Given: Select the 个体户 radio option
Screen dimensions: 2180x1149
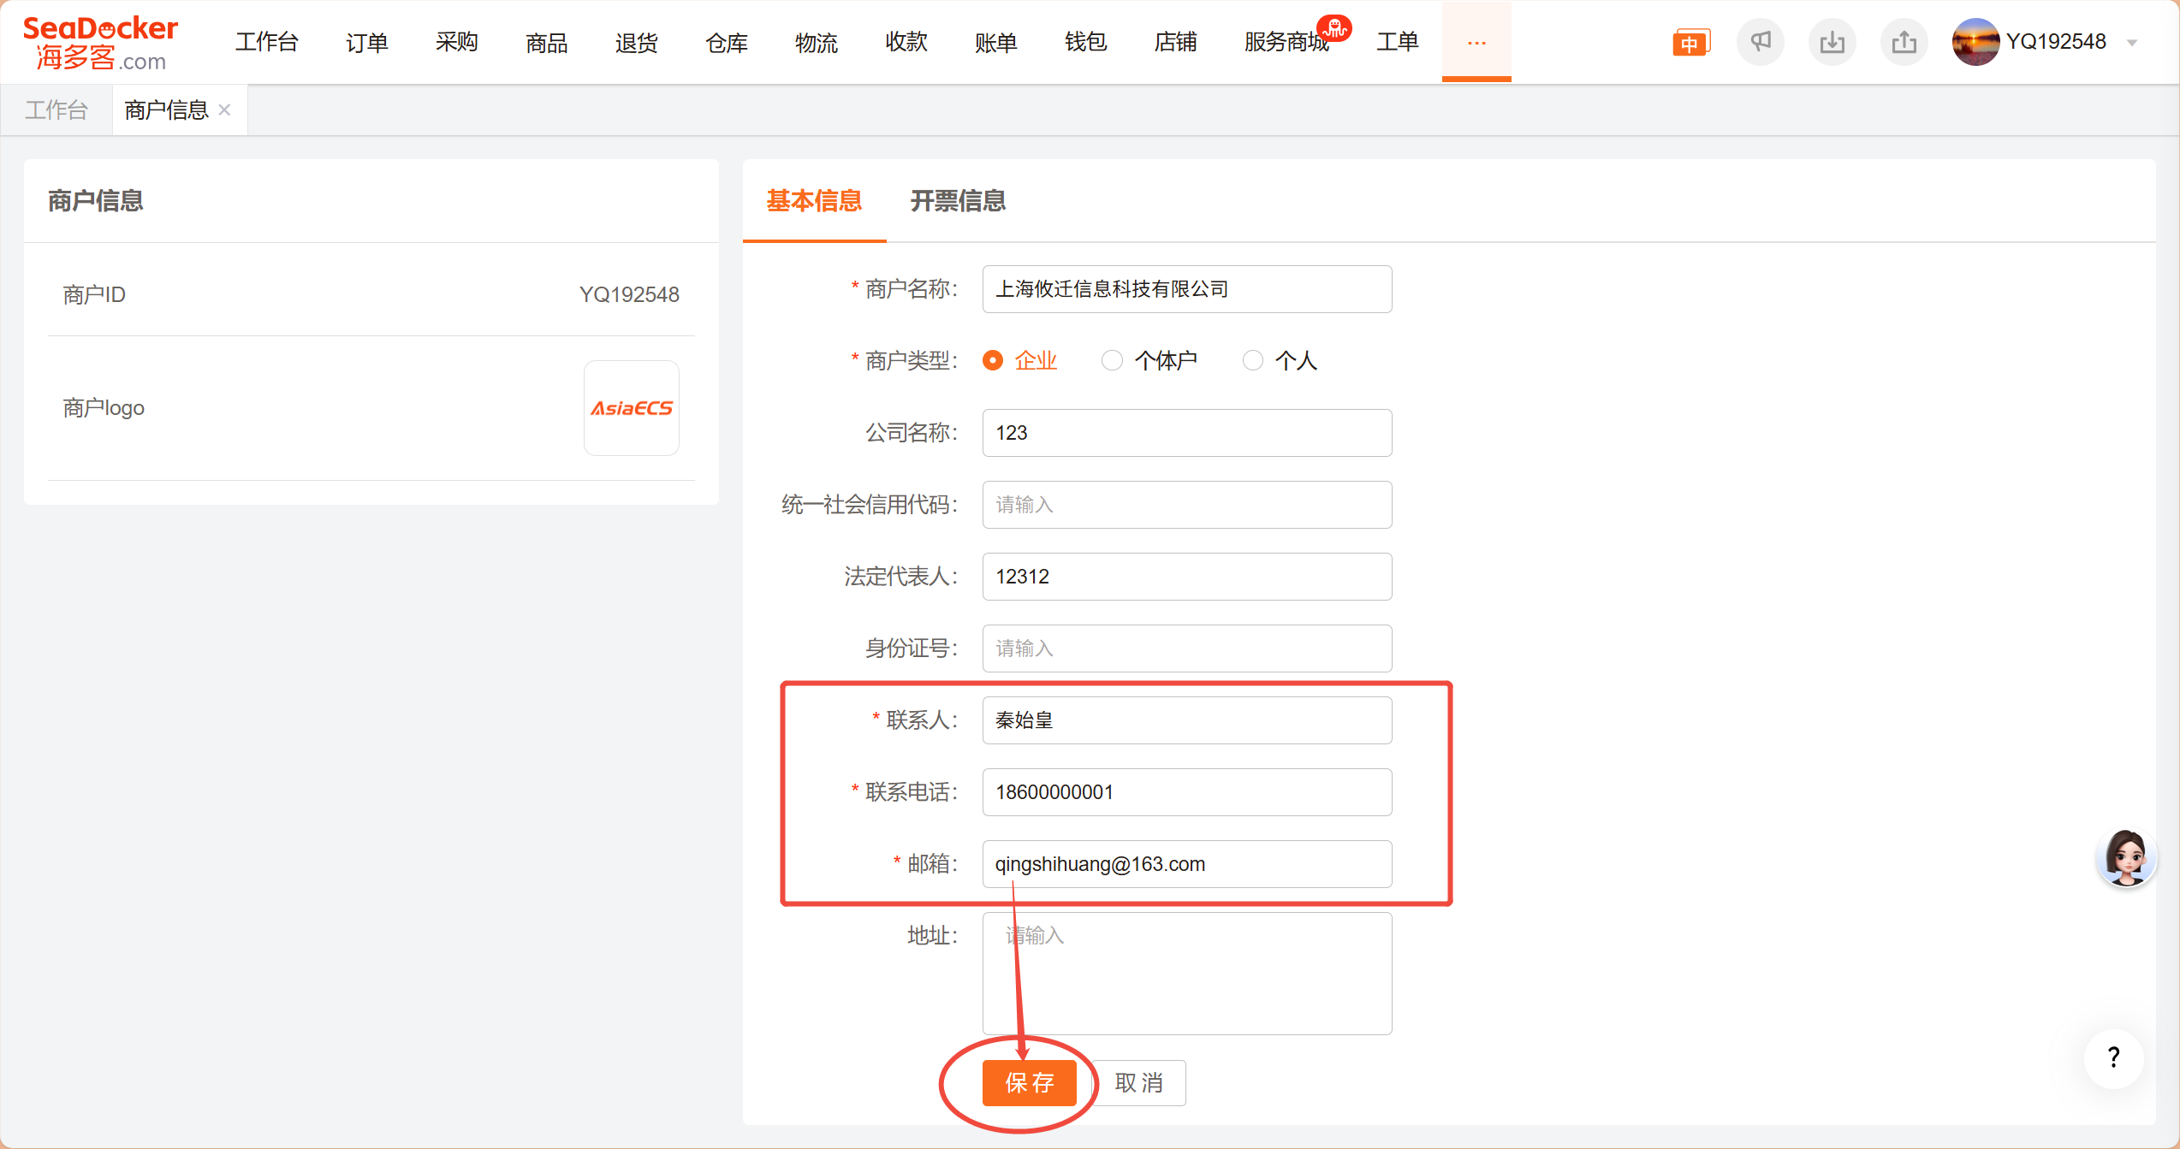Looking at the screenshot, I should pyautogui.click(x=1112, y=361).
